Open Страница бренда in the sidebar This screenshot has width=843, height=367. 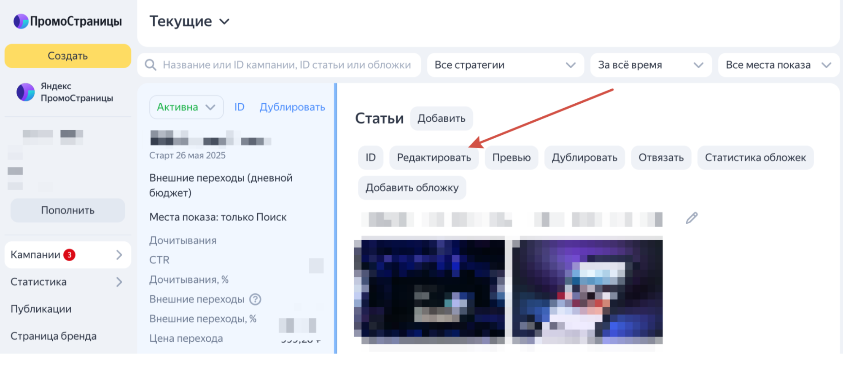54,336
